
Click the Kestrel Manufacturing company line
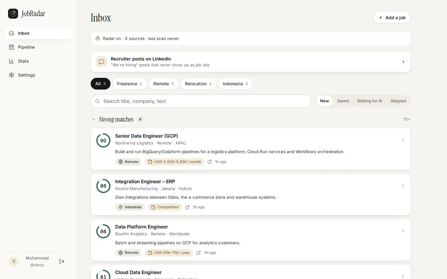pyautogui.click(x=153, y=189)
